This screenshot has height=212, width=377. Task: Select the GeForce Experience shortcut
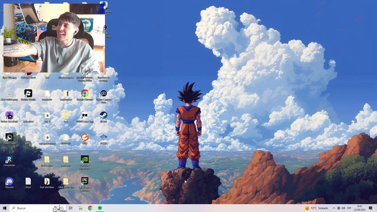point(85,163)
